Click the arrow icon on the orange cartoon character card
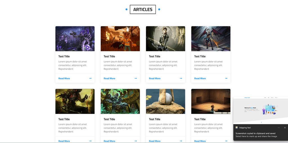288x143 pixels. (136, 78)
